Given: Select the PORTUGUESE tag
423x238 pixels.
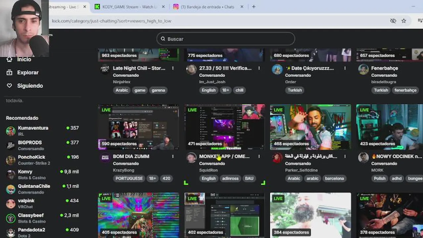Looking at the screenshot, I should (129, 178).
